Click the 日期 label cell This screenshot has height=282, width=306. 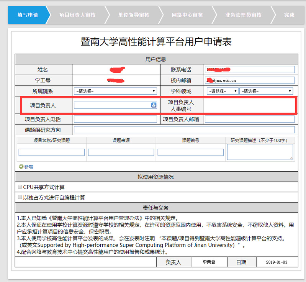pos(242,262)
